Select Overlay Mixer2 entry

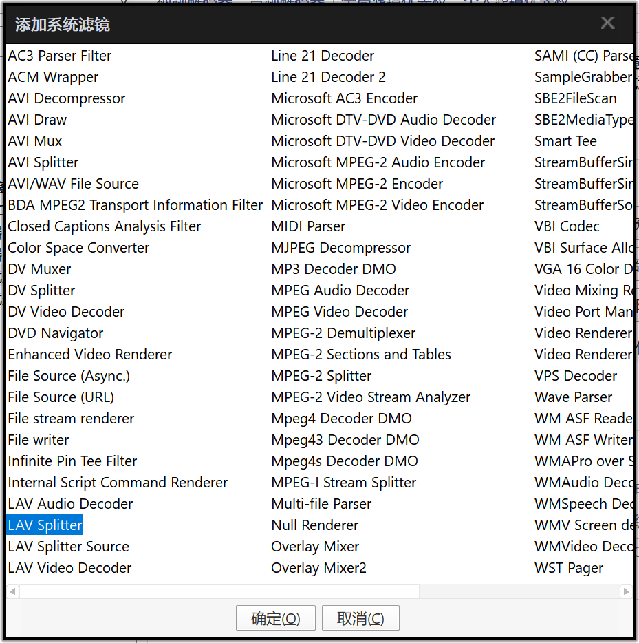[x=318, y=568]
